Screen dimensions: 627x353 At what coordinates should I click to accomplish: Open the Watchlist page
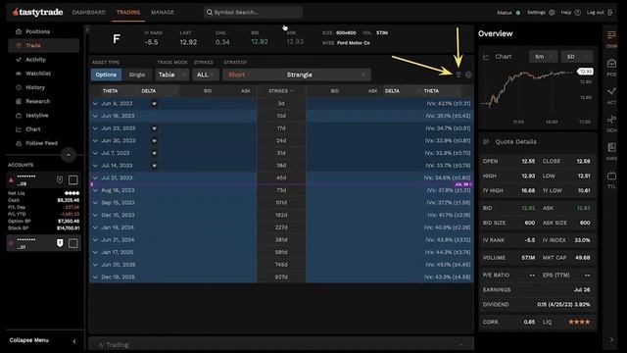point(43,74)
